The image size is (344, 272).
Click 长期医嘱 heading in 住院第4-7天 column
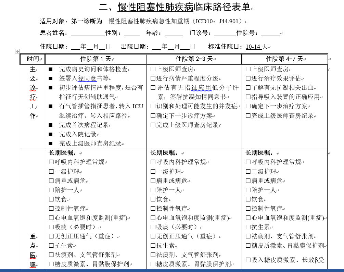click(259, 153)
